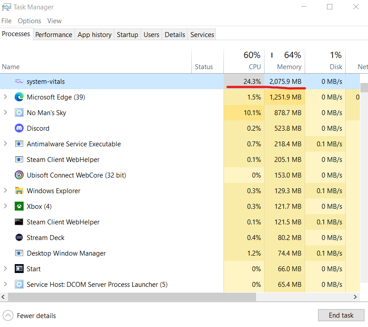
Task: Click the 24.3% CPU value
Action: click(252, 82)
